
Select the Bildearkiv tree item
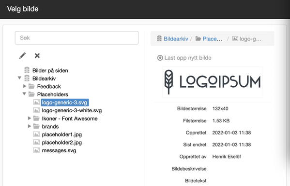coord(44,79)
